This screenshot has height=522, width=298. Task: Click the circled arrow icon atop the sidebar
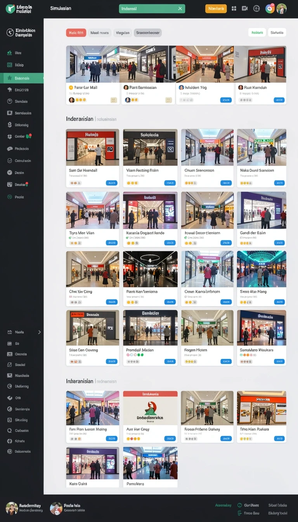(10, 33)
